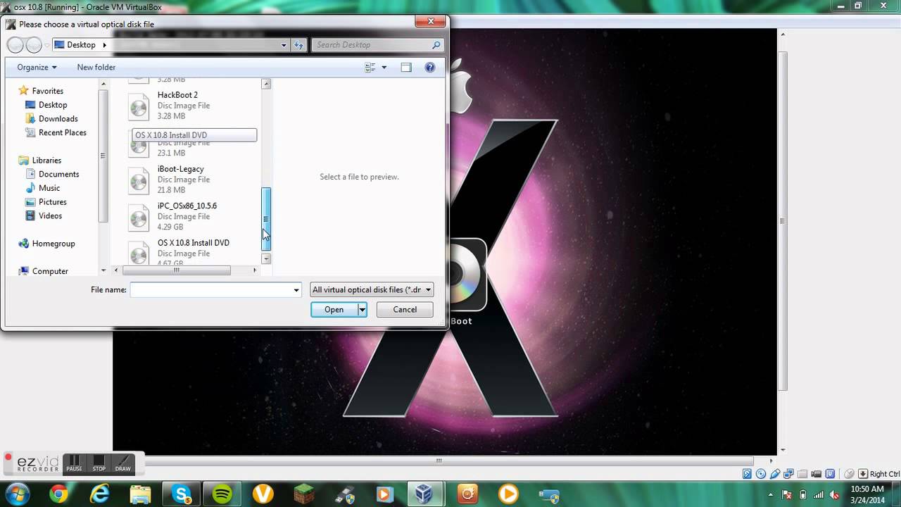
Task: Open Spotify from taskbar
Action: (222, 495)
